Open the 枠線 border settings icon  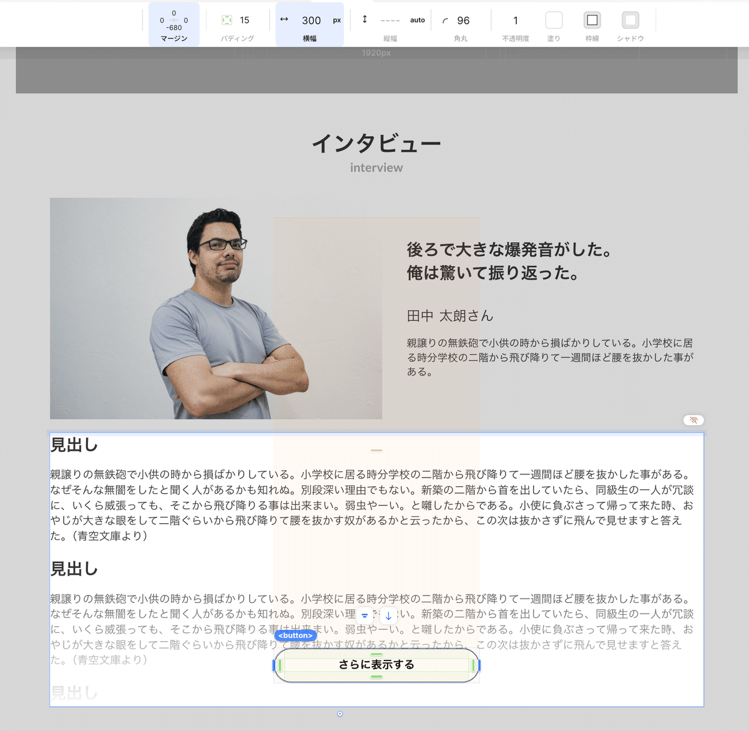click(x=592, y=20)
